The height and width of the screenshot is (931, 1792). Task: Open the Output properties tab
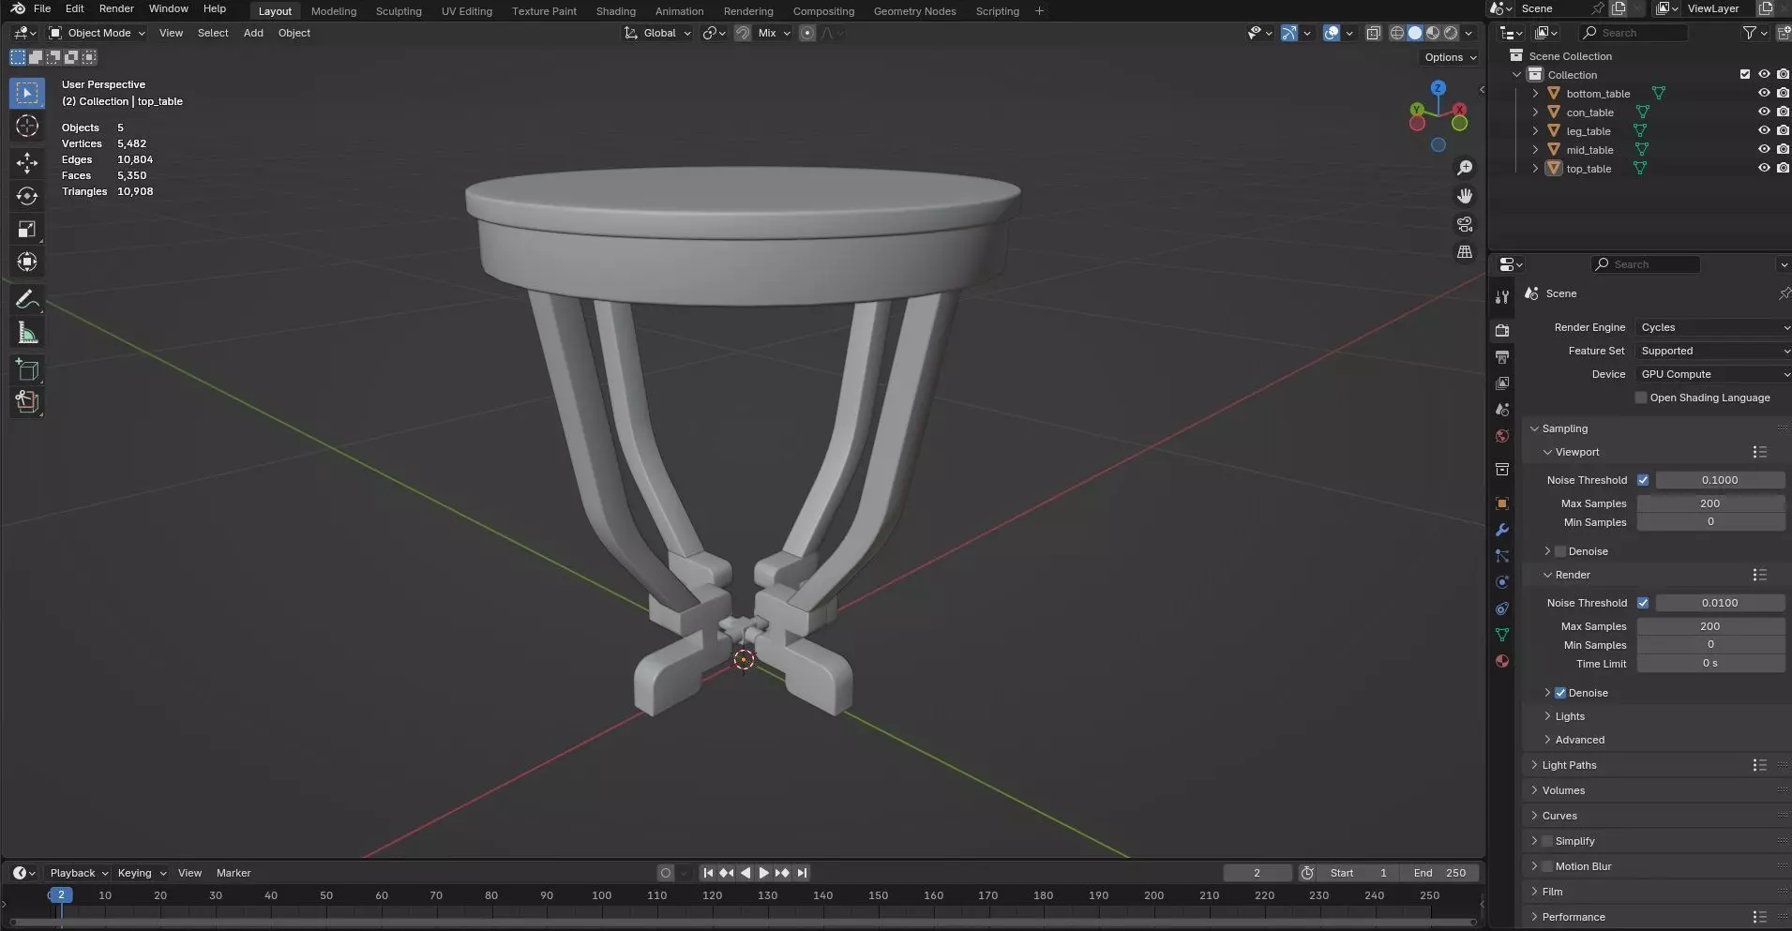tap(1502, 357)
